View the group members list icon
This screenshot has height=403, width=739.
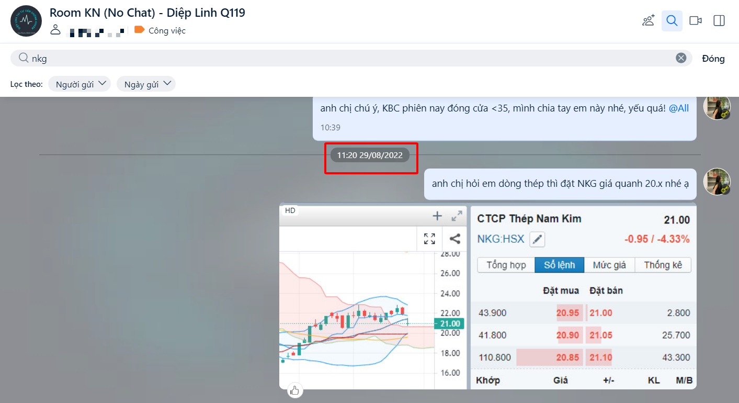[55, 30]
